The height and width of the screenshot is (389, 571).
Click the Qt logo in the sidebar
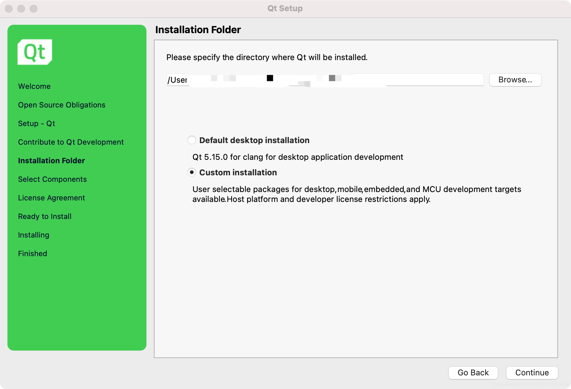pos(34,52)
